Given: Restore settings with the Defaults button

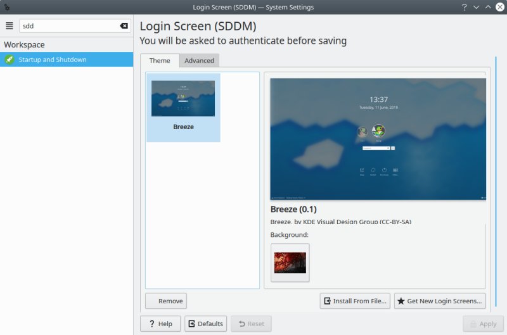Looking at the screenshot, I should tap(205, 324).
